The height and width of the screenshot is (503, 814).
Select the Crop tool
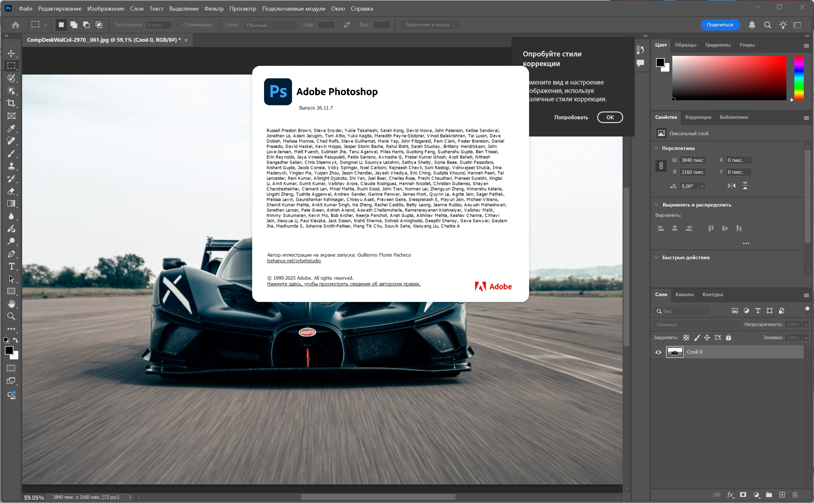[x=11, y=103]
